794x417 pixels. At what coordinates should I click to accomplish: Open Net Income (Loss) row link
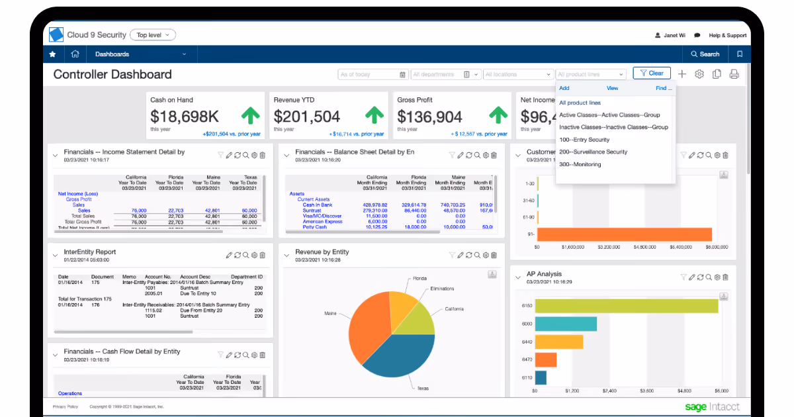pos(78,194)
